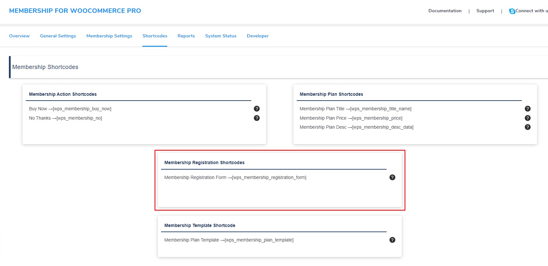Click the Membership Shortcodes page heading

(45, 67)
